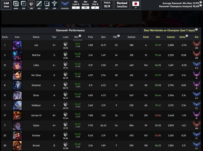203x151 pixels.
Task: Switch to List View
Action: [6, 5]
